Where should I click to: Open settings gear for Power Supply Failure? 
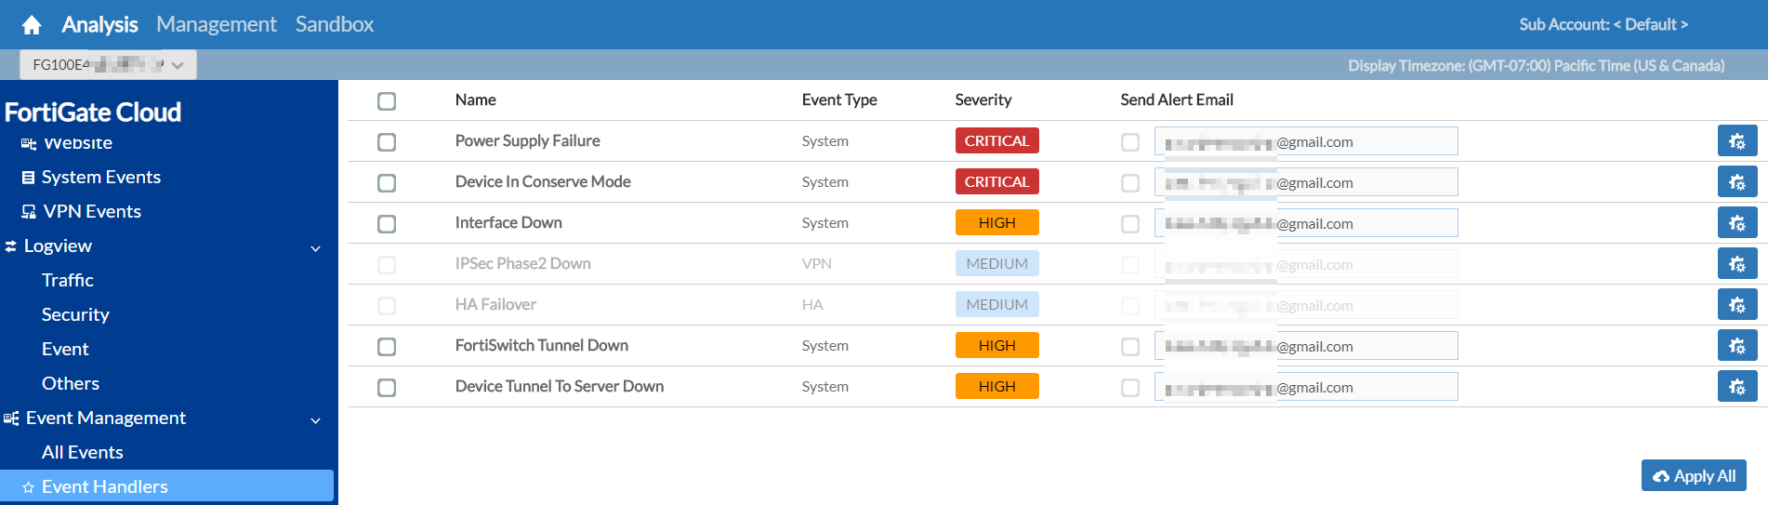click(x=1737, y=141)
